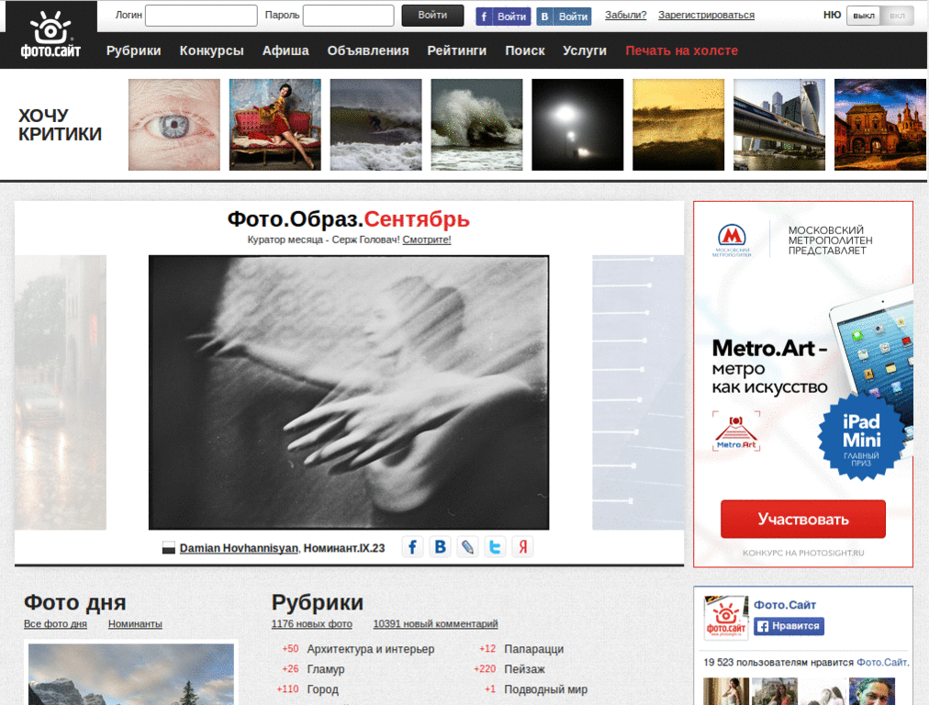Open surfer in wave thumbnail
The width and height of the screenshot is (940, 705).
point(375,125)
